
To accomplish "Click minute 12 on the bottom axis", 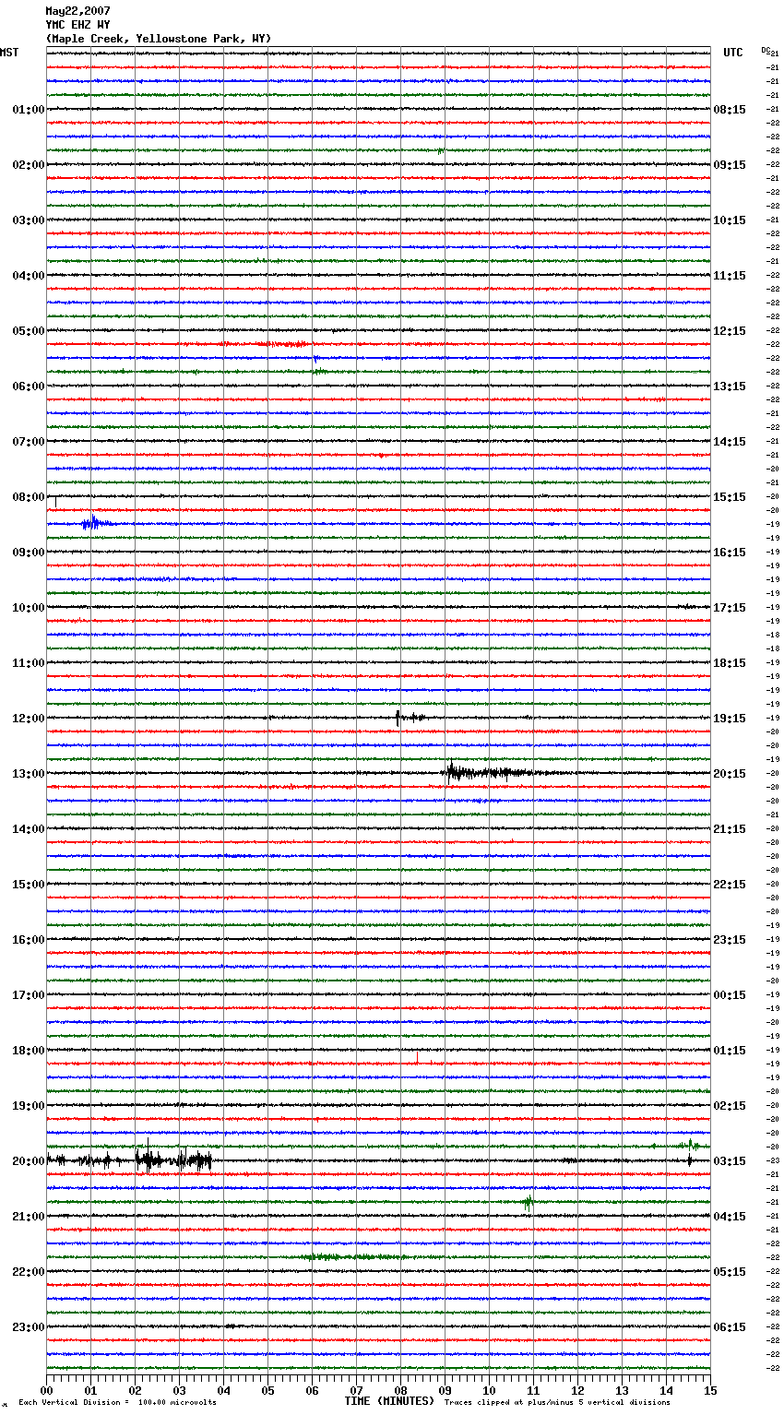I will pos(577,1390).
